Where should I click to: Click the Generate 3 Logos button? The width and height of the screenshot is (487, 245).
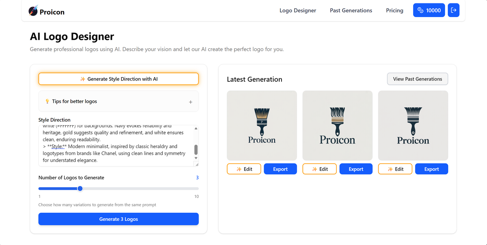(x=119, y=219)
